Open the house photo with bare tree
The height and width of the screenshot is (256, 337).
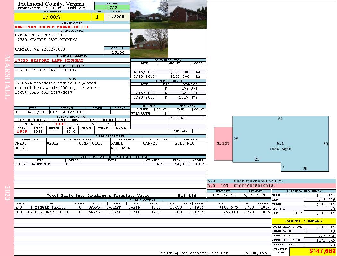149,43
